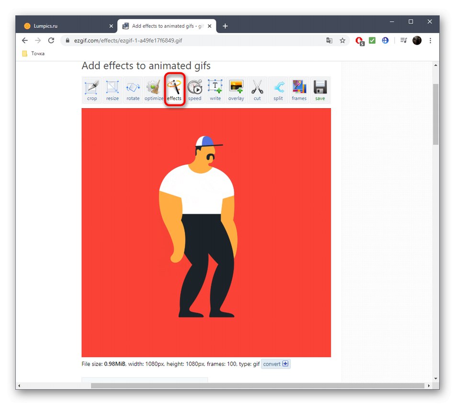Screen dimensions: 455x405
Task: Open the speed adjustment tool
Action: 194,90
